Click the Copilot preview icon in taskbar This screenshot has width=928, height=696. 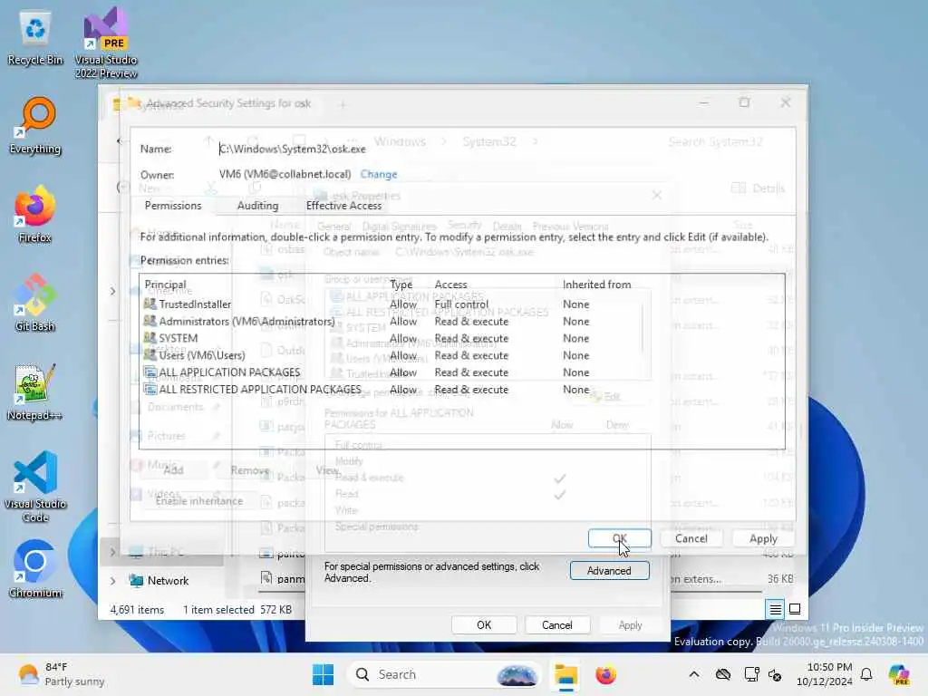[x=899, y=674]
